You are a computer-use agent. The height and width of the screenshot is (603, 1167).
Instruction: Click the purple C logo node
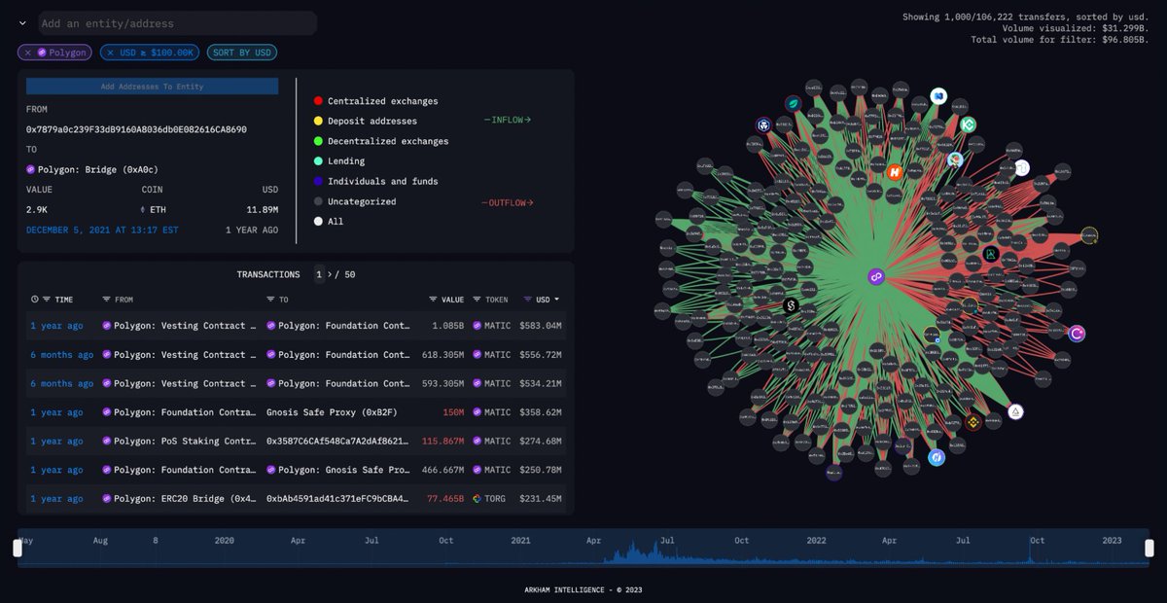pyautogui.click(x=1077, y=334)
